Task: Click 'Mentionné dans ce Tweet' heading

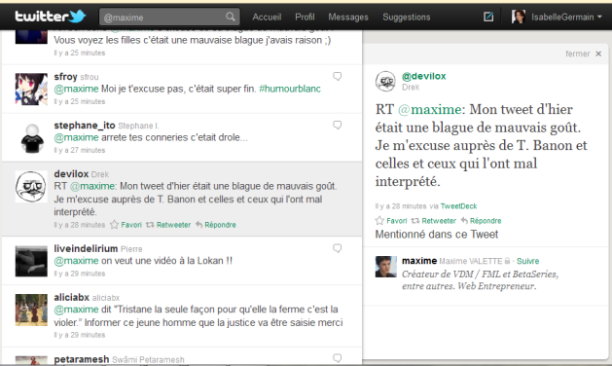Action: click(437, 235)
